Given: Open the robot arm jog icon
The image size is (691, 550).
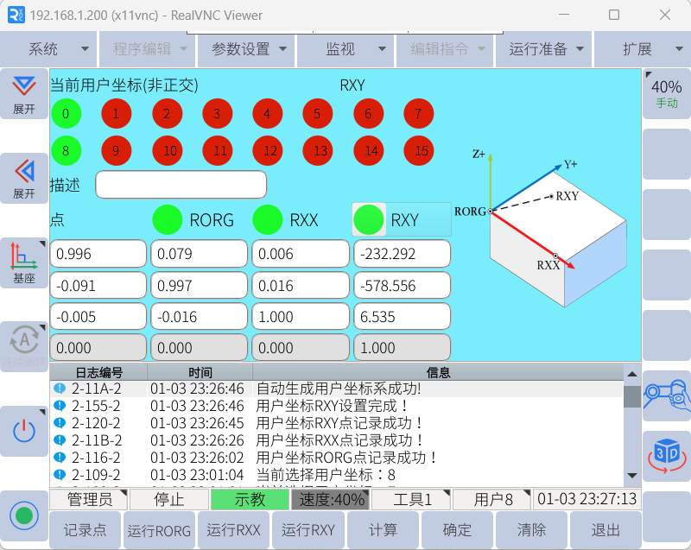Looking at the screenshot, I should coord(666,395).
